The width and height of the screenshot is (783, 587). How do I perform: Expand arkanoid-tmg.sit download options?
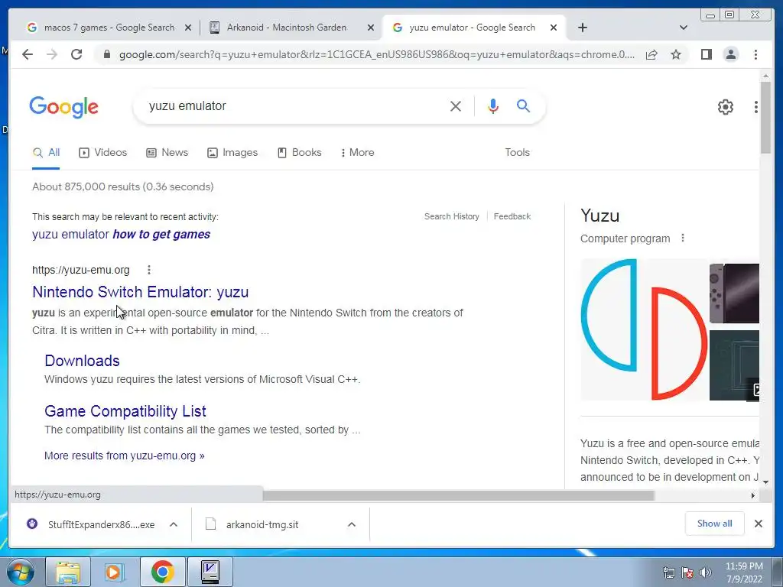click(x=352, y=524)
